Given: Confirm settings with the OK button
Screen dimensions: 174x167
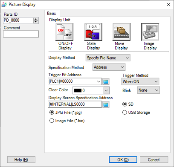Looking at the screenshot, I should point(123,160).
